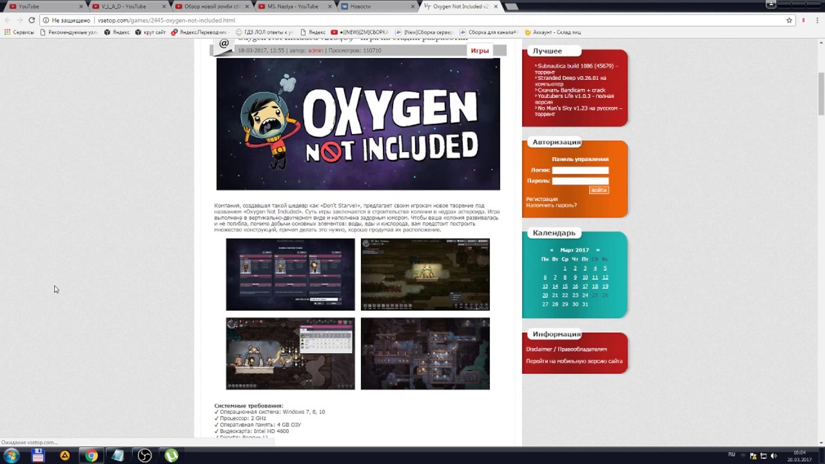The width and height of the screenshot is (825, 464).
Task: Click the 'Не защищено' site info icon
Action: [46, 20]
